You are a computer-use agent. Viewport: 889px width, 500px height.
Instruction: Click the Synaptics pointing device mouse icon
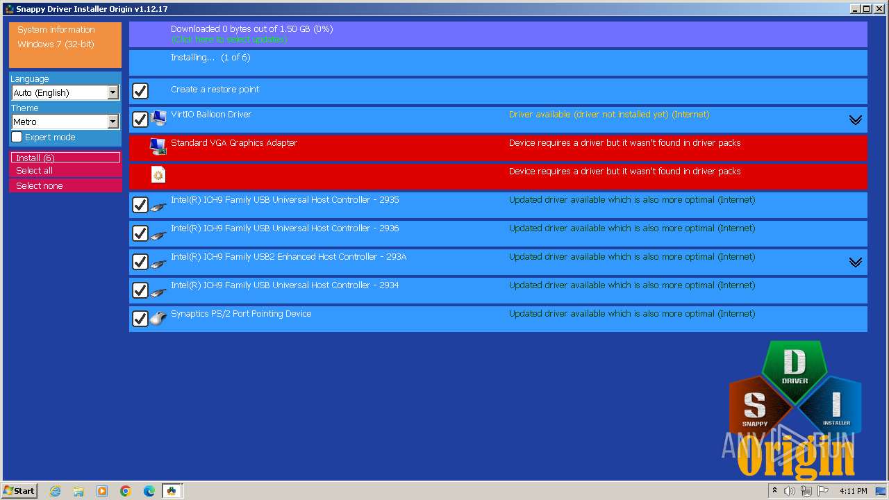(x=158, y=319)
